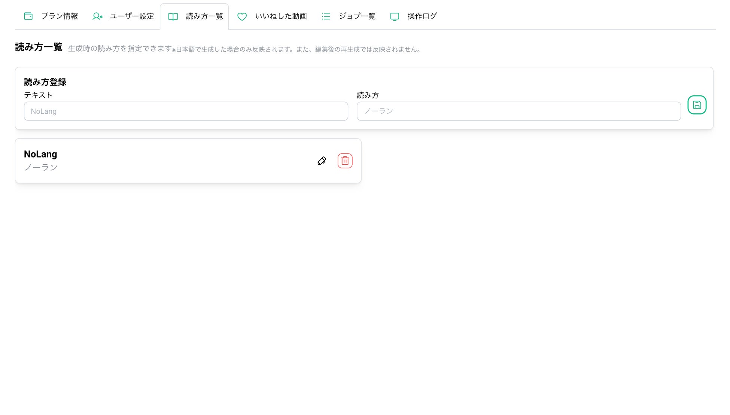This screenshot has width=730, height=415.
Task: Focus the テキスト input with NoLang placeholder
Action: coord(186,111)
